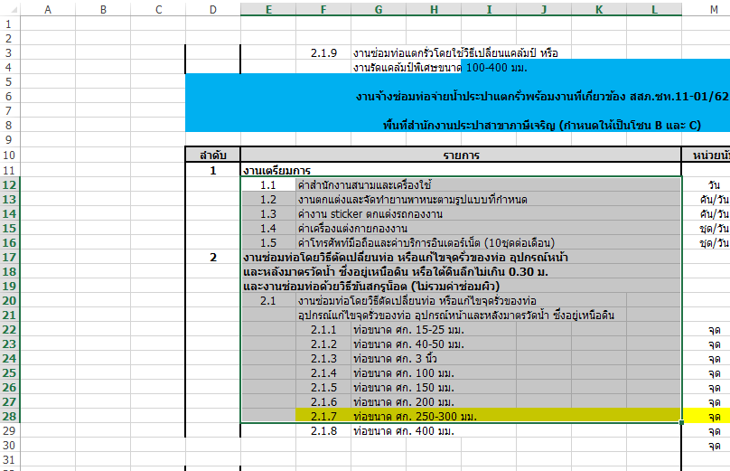The image size is (730, 471).
Task: Select column I header
Action: 489,9
